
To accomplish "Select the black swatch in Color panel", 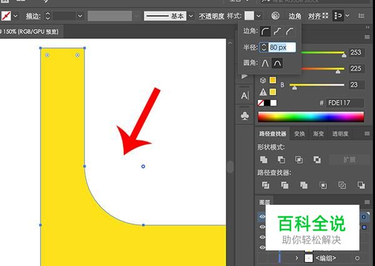I will (x=267, y=103).
